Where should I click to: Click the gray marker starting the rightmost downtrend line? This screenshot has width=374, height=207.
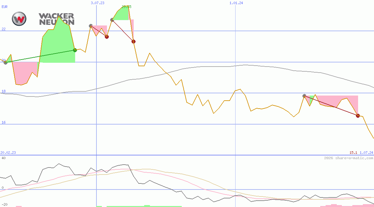tap(304, 95)
